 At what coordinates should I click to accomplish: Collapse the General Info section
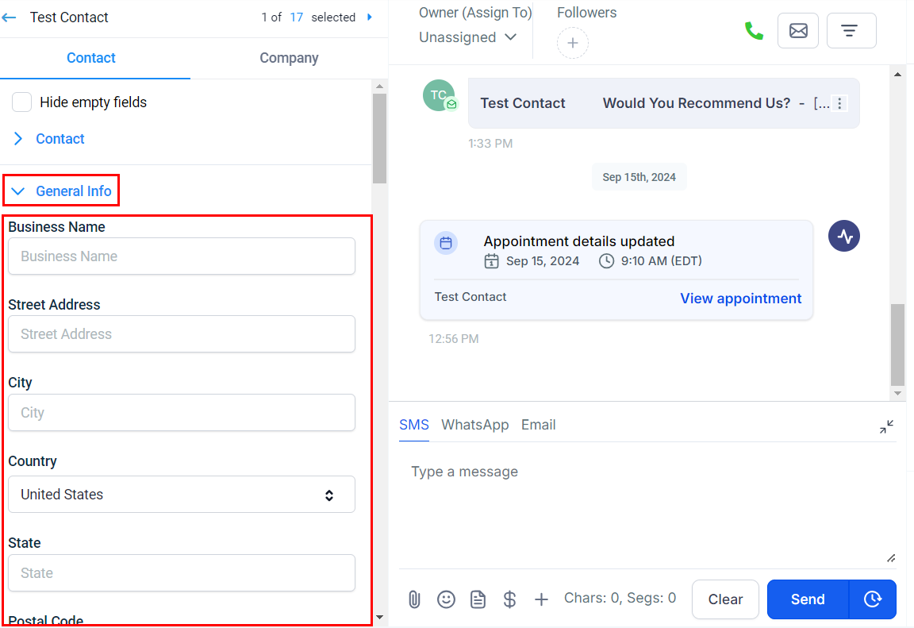tap(62, 191)
